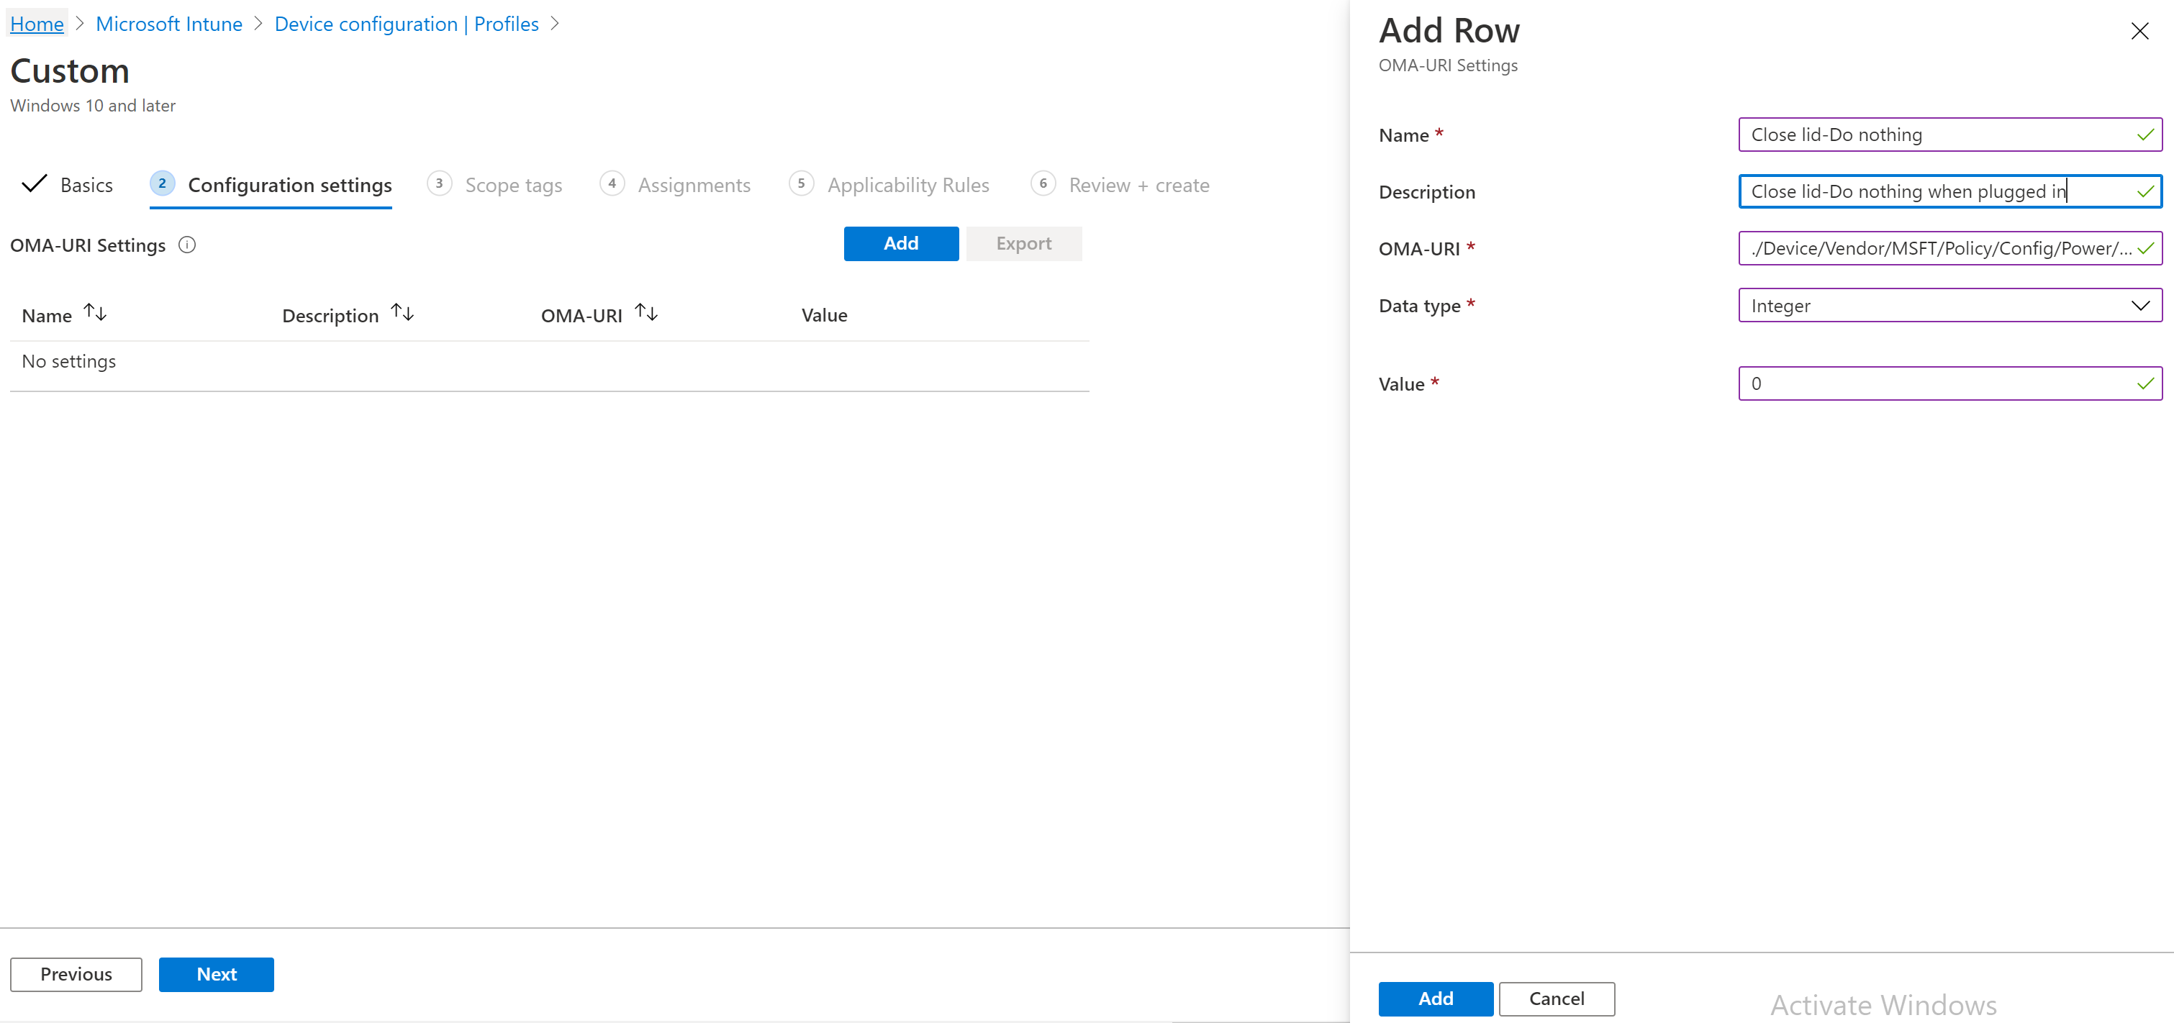Viewport: 2174px width, 1023px height.
Task: Click Next to continue the wizard
Action: click(x=216, y=974)
